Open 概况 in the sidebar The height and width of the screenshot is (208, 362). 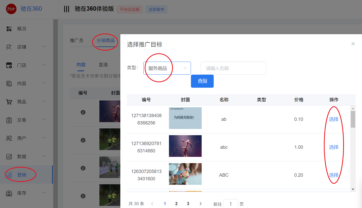point(22,29)
